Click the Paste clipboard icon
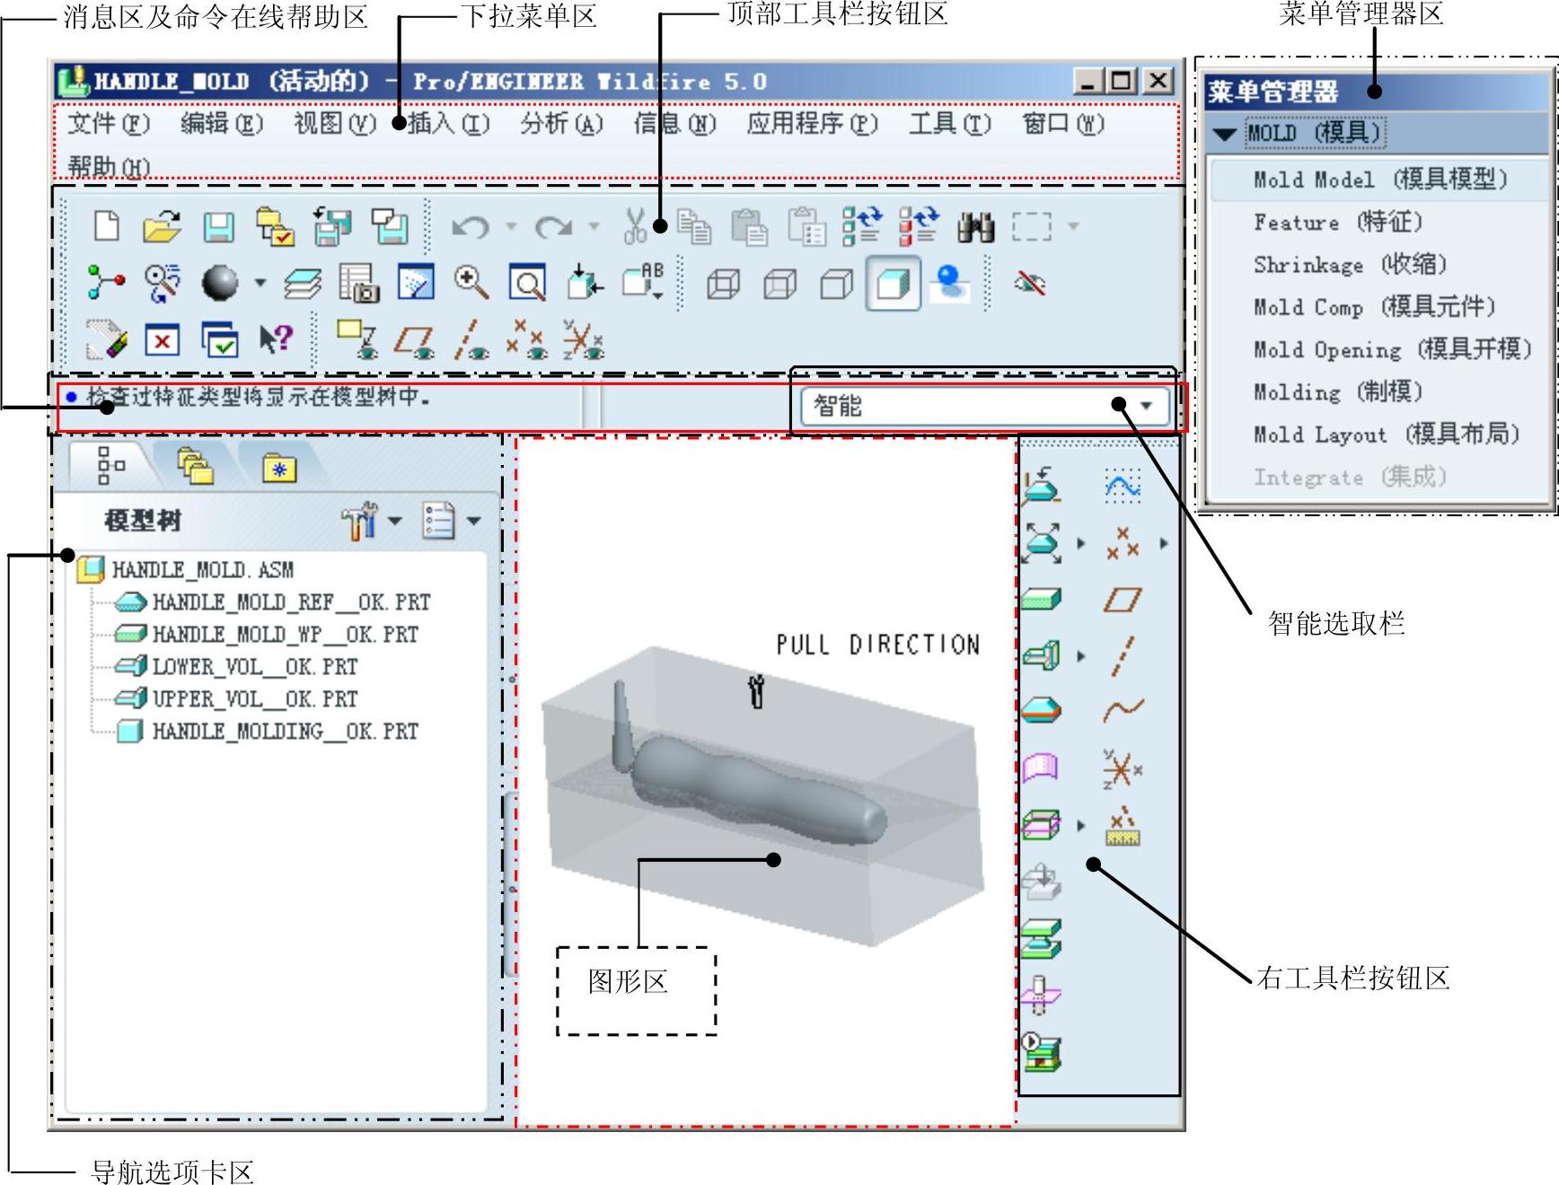Image resolution: width=1559 pixels, height=1185 pixels. point(749,227)
